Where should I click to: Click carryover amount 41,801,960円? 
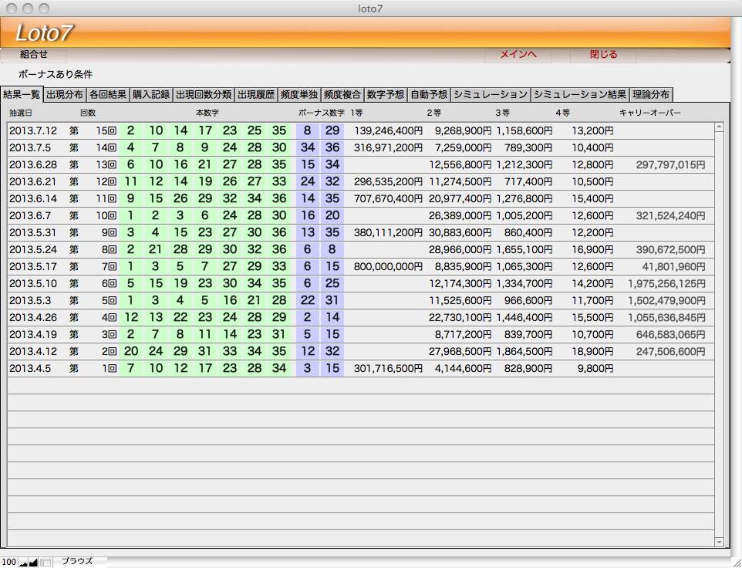click(674, 266)
